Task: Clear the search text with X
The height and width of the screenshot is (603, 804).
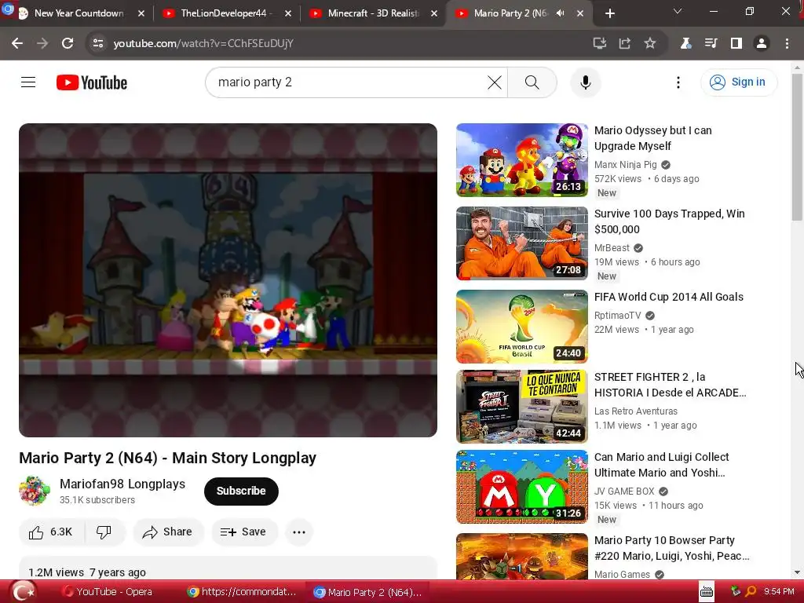Action: 495,82
